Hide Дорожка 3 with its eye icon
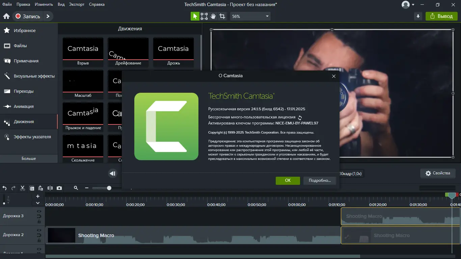 pyautogui.click(x=39, y=211)
